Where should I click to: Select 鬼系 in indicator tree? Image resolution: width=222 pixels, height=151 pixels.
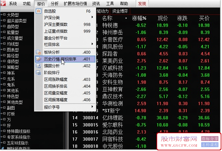coord(11,85)
